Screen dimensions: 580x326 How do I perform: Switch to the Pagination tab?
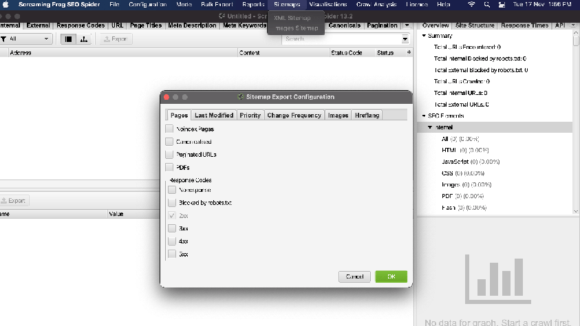click(x=382, y=25)
